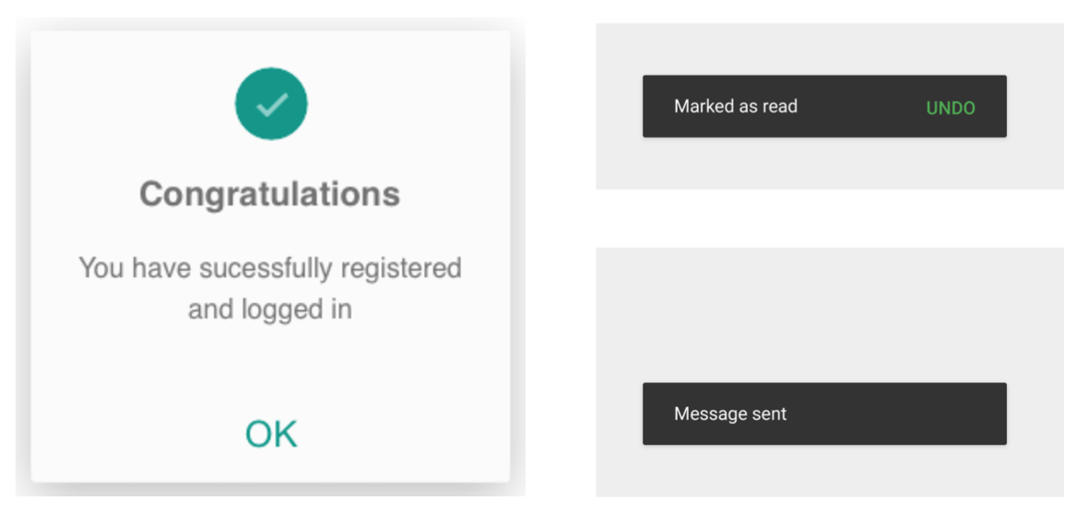Click the "You have sucessfully registered" line
The width and height of the screenshot is (1076, 511).
pos(269,268)
